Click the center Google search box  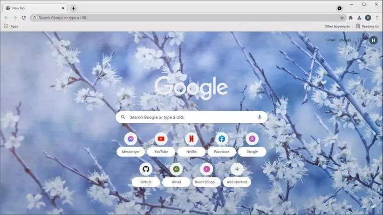pos(191,117)
